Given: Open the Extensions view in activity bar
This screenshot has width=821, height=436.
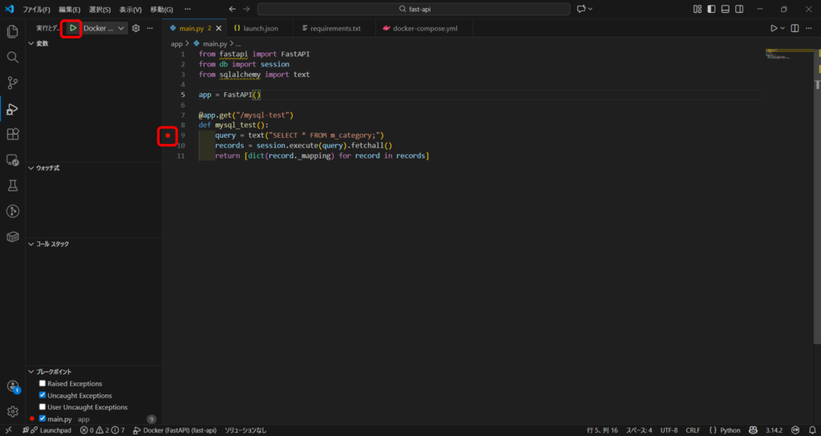Looking at the screenshot, I should [12, 134].
